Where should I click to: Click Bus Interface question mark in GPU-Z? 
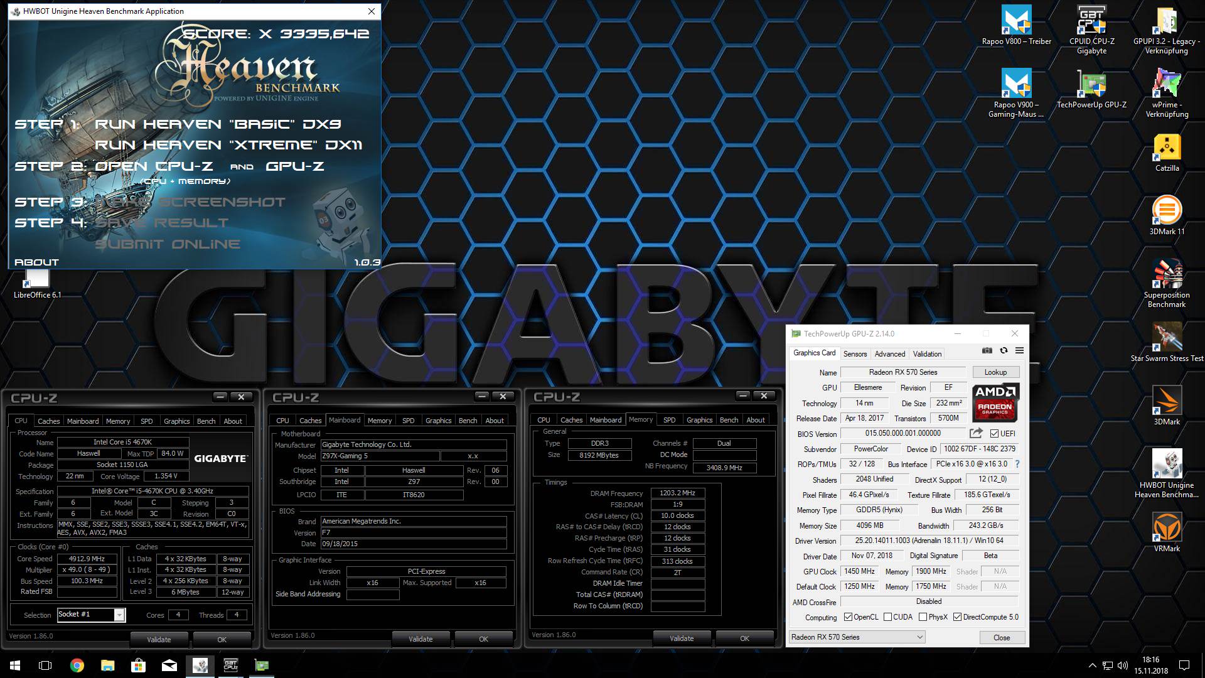coord(1017,464)
